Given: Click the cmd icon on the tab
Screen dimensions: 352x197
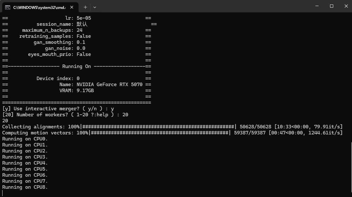Looking at the screenshot, I should (7, 7).
